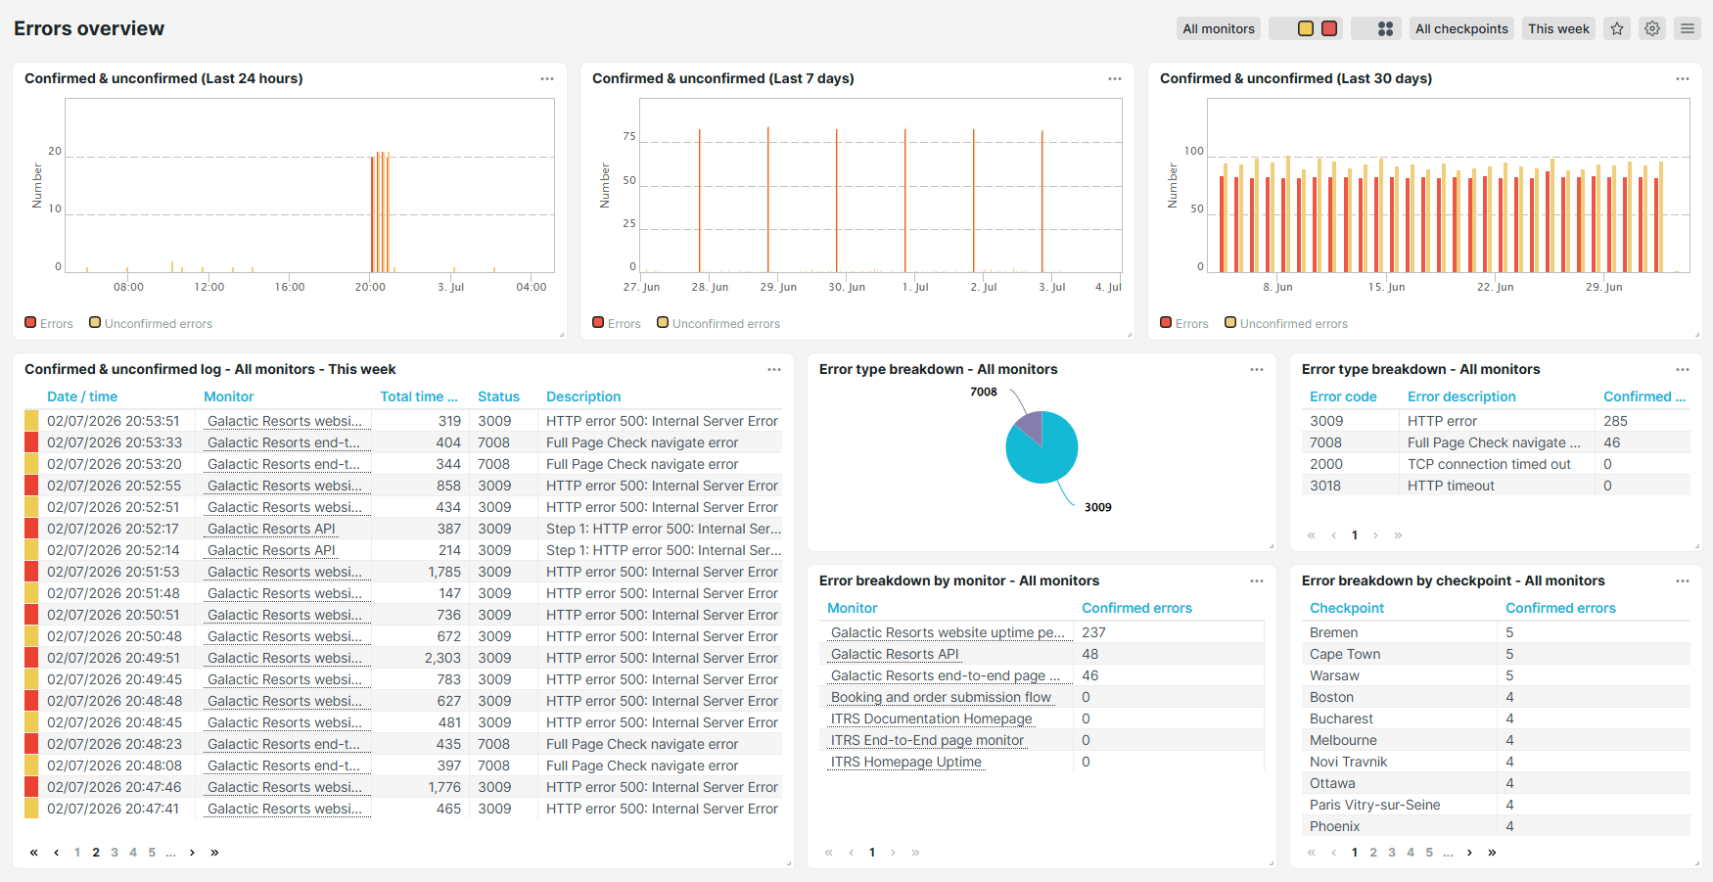Screen dimensions: 1713x882
Task: Go to page 5 of error log
Action: click(x=152, y=853)
